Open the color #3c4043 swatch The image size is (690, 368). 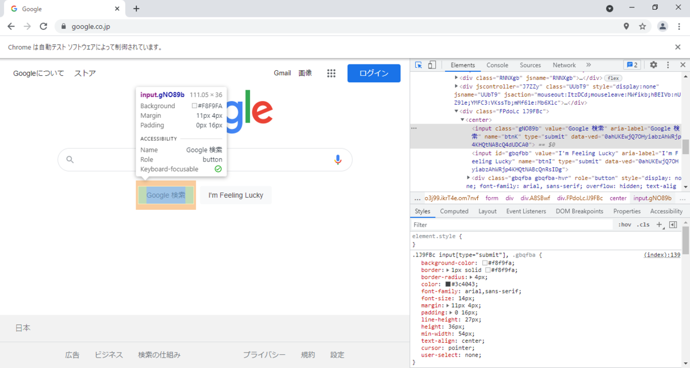coord(448,284)
